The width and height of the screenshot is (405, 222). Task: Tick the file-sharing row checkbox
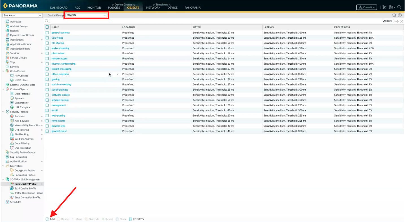tap(47, 43)
